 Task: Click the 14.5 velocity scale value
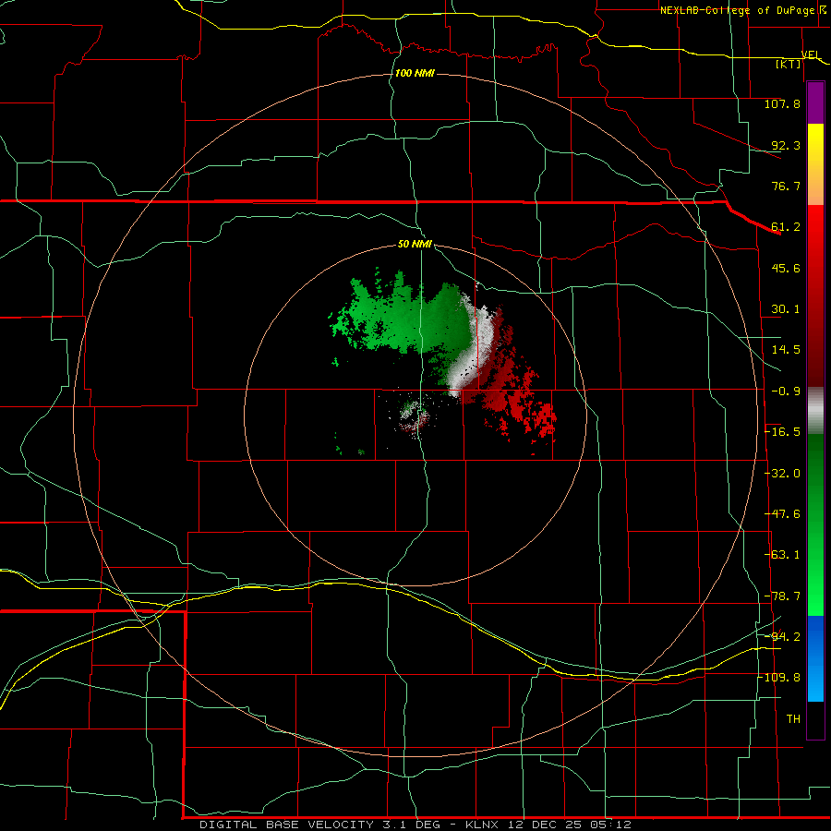coord(786,350)
